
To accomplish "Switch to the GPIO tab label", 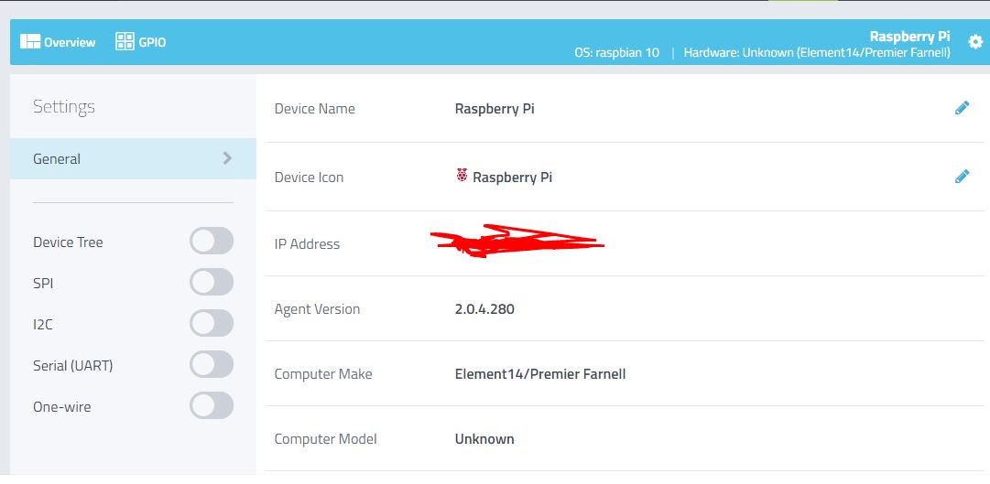I will pyautogui.click(x=152, y=42).
